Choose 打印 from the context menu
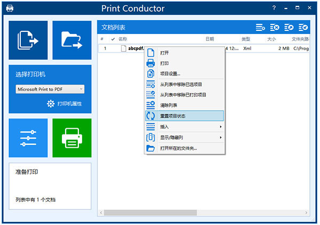 [x=185, y=63]
